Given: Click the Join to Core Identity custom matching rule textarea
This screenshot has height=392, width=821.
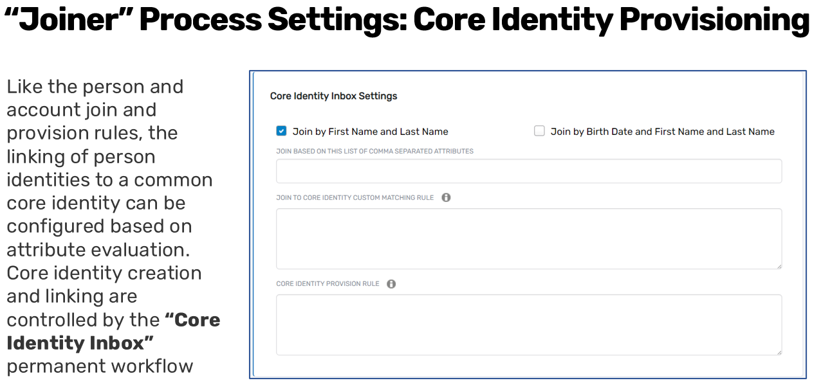Looking at the screenshot, I should [529, 238].
